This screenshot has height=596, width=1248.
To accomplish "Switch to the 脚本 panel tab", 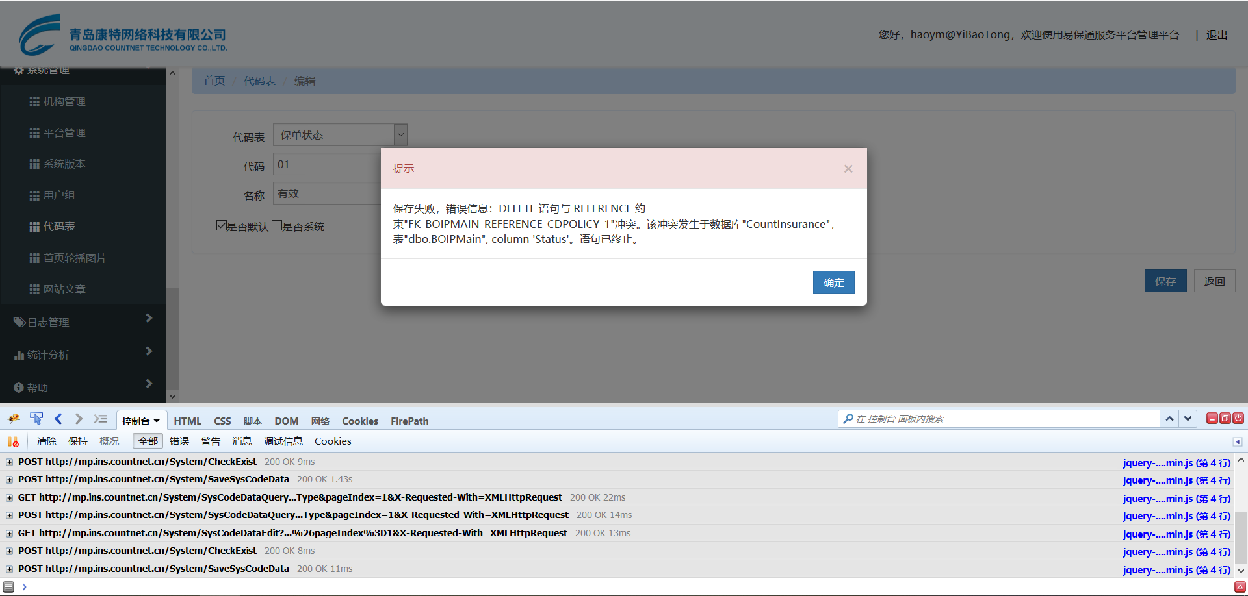I will pos(253,421).
